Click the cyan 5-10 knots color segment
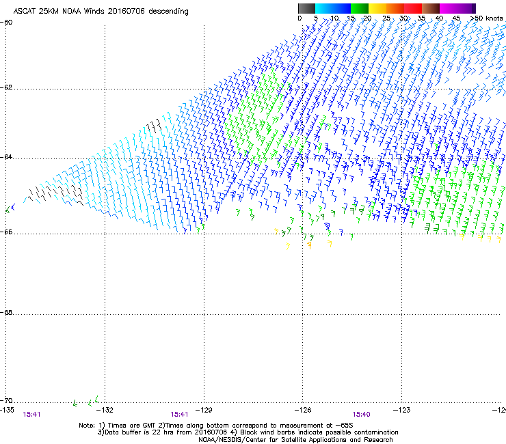The image size is (506, 444). 324,8
